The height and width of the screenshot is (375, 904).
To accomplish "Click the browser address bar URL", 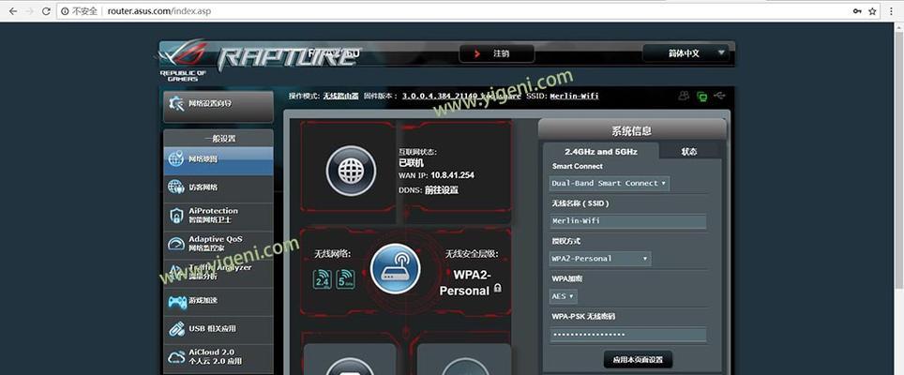I will pos(159,11).
